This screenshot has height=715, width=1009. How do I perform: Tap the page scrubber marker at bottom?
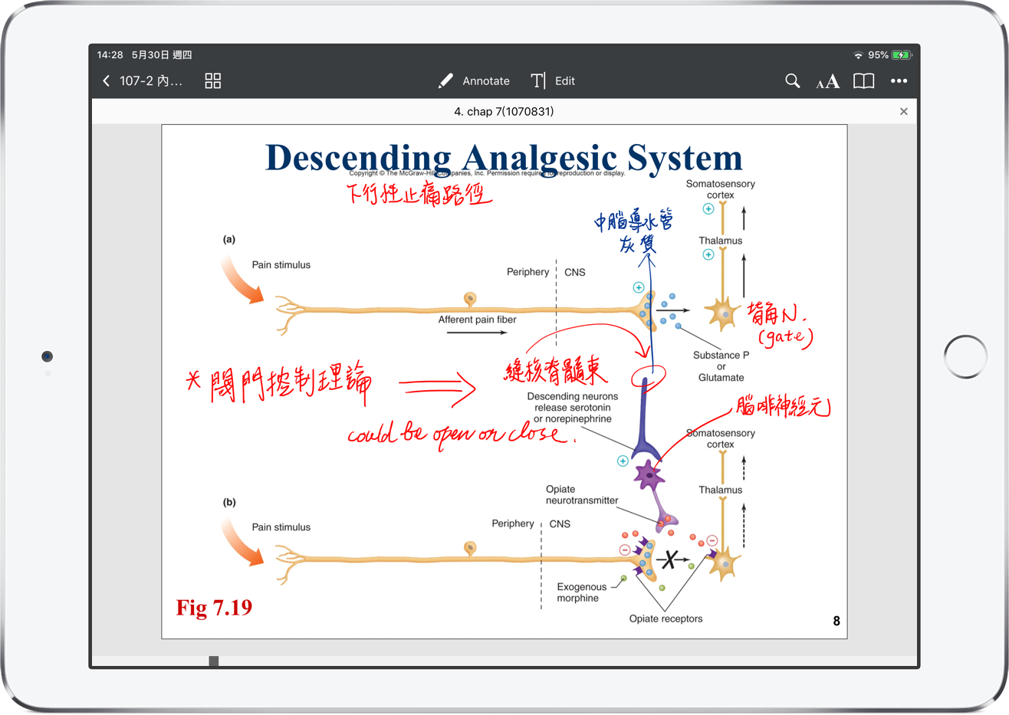click(x=214, y=661)
